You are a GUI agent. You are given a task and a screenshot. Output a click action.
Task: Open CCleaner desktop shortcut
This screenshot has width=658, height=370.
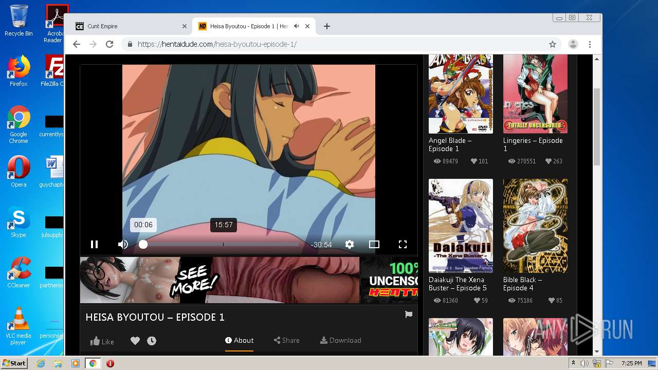coord(19,272)
